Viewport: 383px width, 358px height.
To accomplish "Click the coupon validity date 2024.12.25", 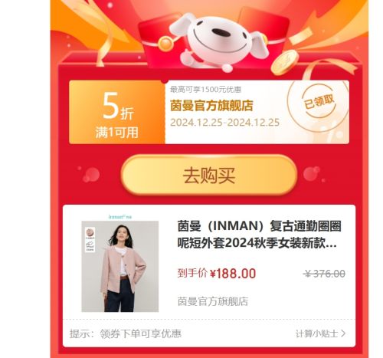I will pos(224,123).
